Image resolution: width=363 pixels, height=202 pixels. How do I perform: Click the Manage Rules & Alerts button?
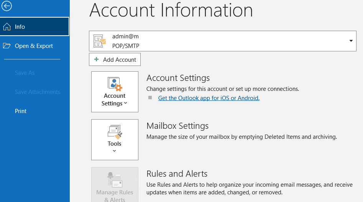115,185
